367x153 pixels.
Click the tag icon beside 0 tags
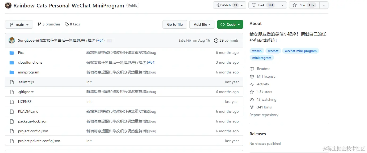coord(67,24)
